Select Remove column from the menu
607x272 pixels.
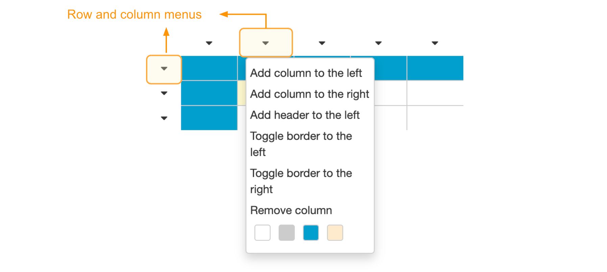[291, 210]
